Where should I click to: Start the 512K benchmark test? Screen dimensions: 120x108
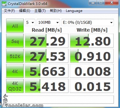pos(15,56)
